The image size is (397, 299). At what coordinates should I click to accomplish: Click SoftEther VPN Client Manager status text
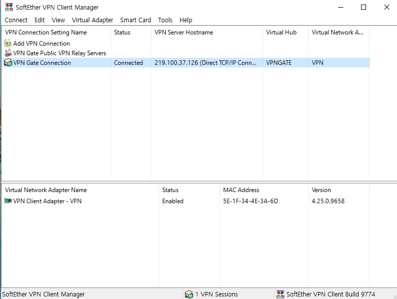pyautogui.click(x=44, y=294)
